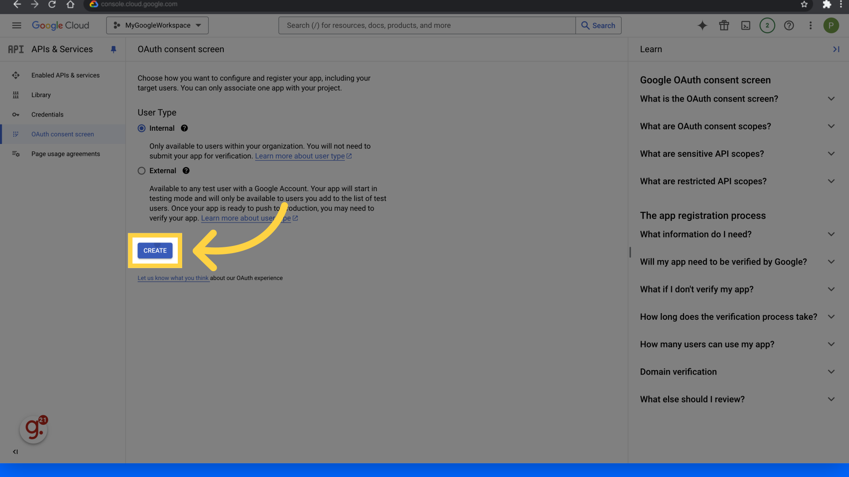Viewport: 849px width, 477px height.
Task: Select the External user type radio
Action: [141, 171]
